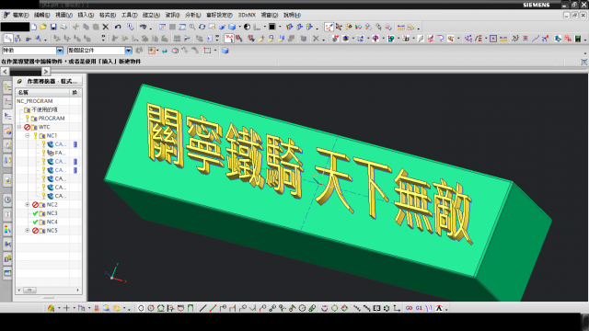
Task: Click the Delete X toolbar icon
Action: point(106,27)
